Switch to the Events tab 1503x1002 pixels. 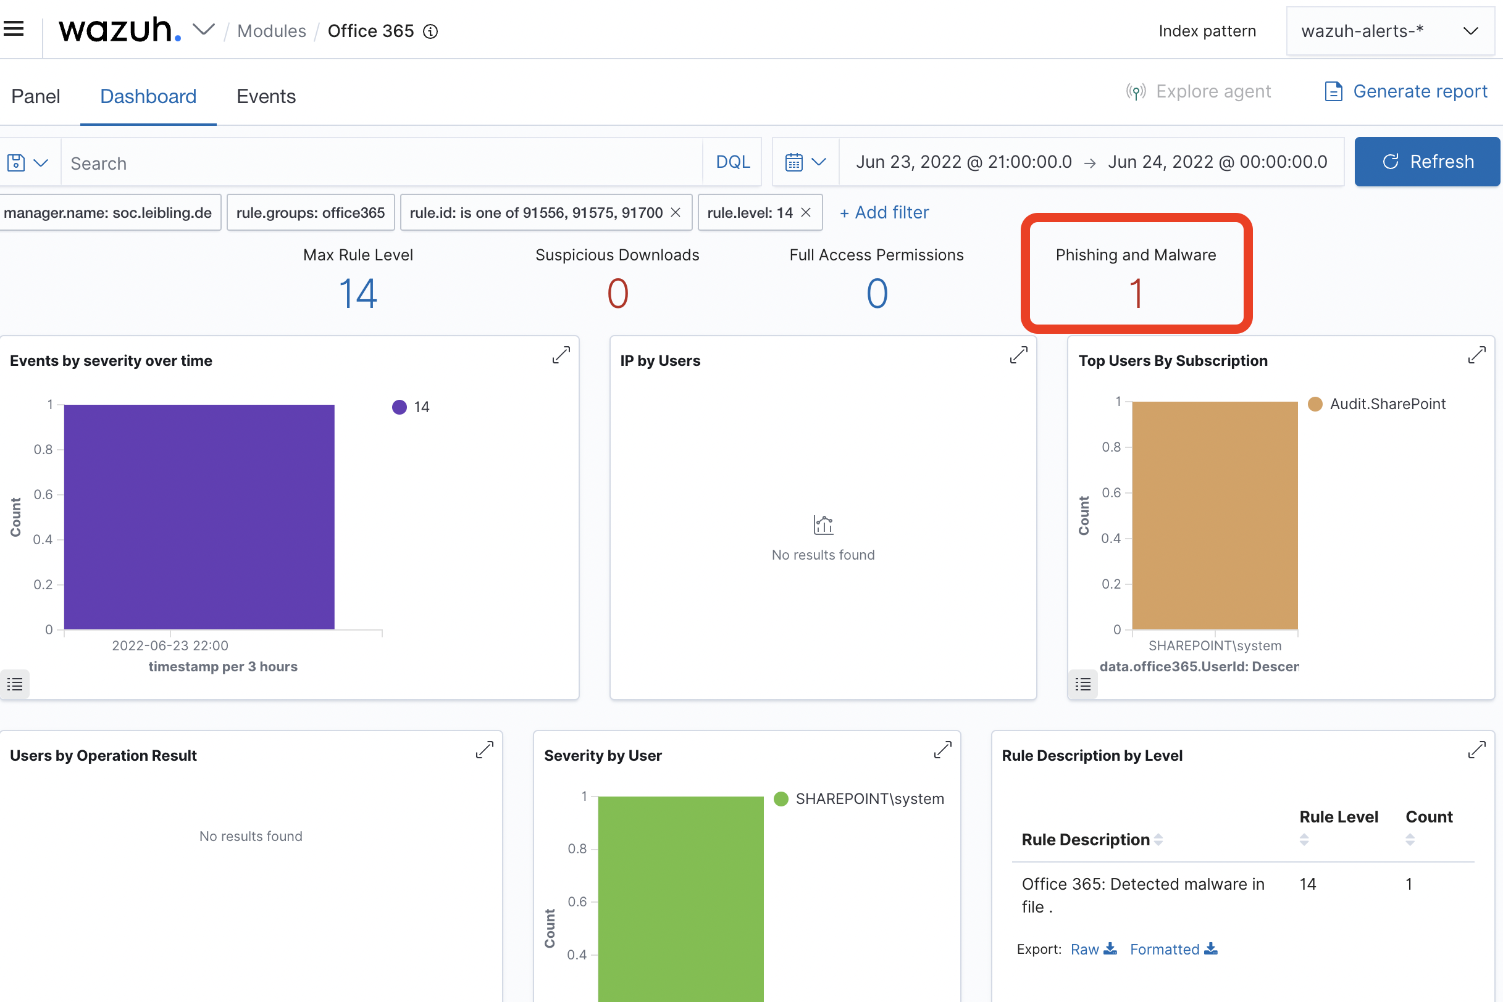click(x=266, y=96)
